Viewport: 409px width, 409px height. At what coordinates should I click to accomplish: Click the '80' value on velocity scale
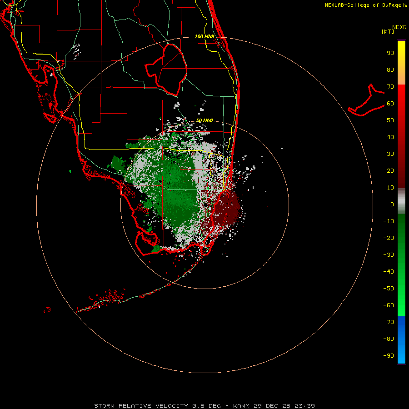390,70
